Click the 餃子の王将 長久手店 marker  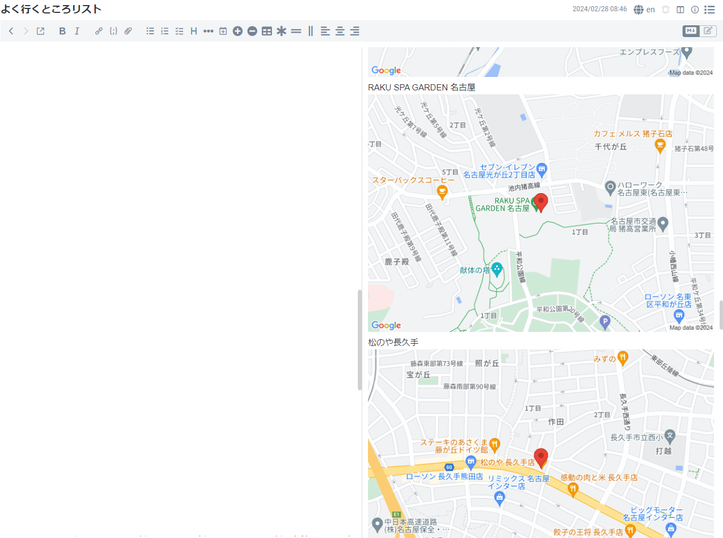[x=630, y=530]
